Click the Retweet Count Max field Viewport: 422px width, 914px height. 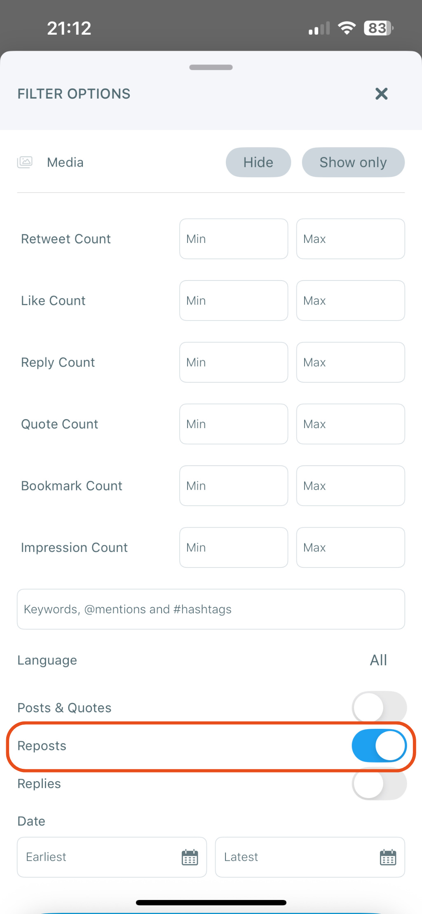pyautogui.click(x=350, y=239)
